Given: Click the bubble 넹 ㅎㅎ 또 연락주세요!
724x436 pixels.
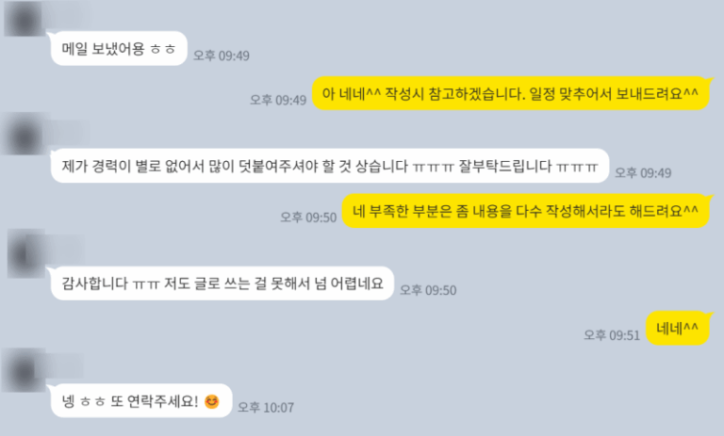Looking at the screenshot, I should (141, 400).
